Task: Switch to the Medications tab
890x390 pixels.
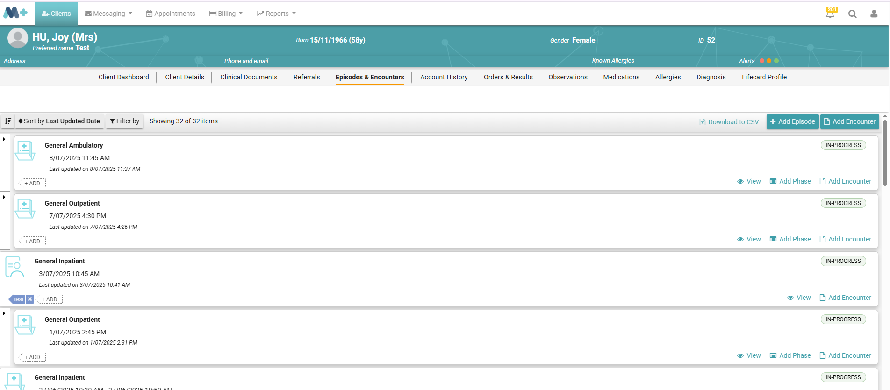Action: [621, 77]
